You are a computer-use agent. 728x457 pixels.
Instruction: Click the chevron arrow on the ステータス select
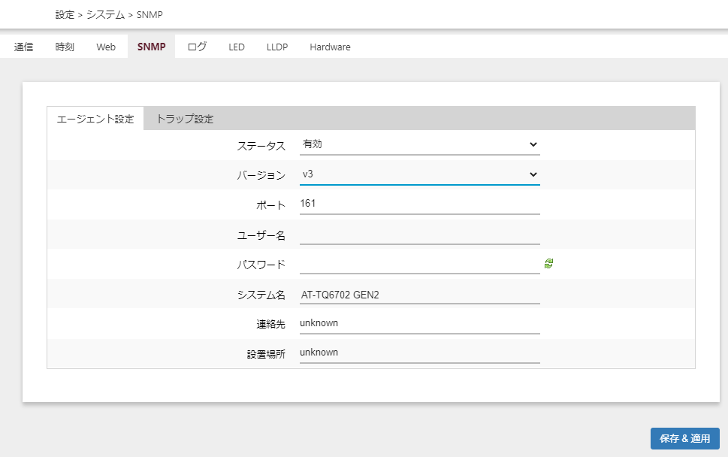(533, 144)
